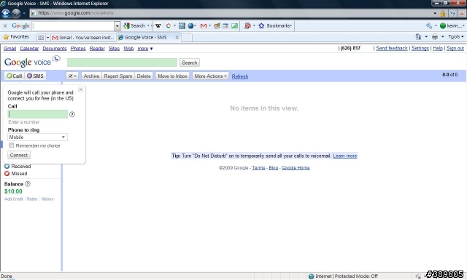Open the SMS tab button
The height and width of the screenshot is (280, 467).
[36, 76]
